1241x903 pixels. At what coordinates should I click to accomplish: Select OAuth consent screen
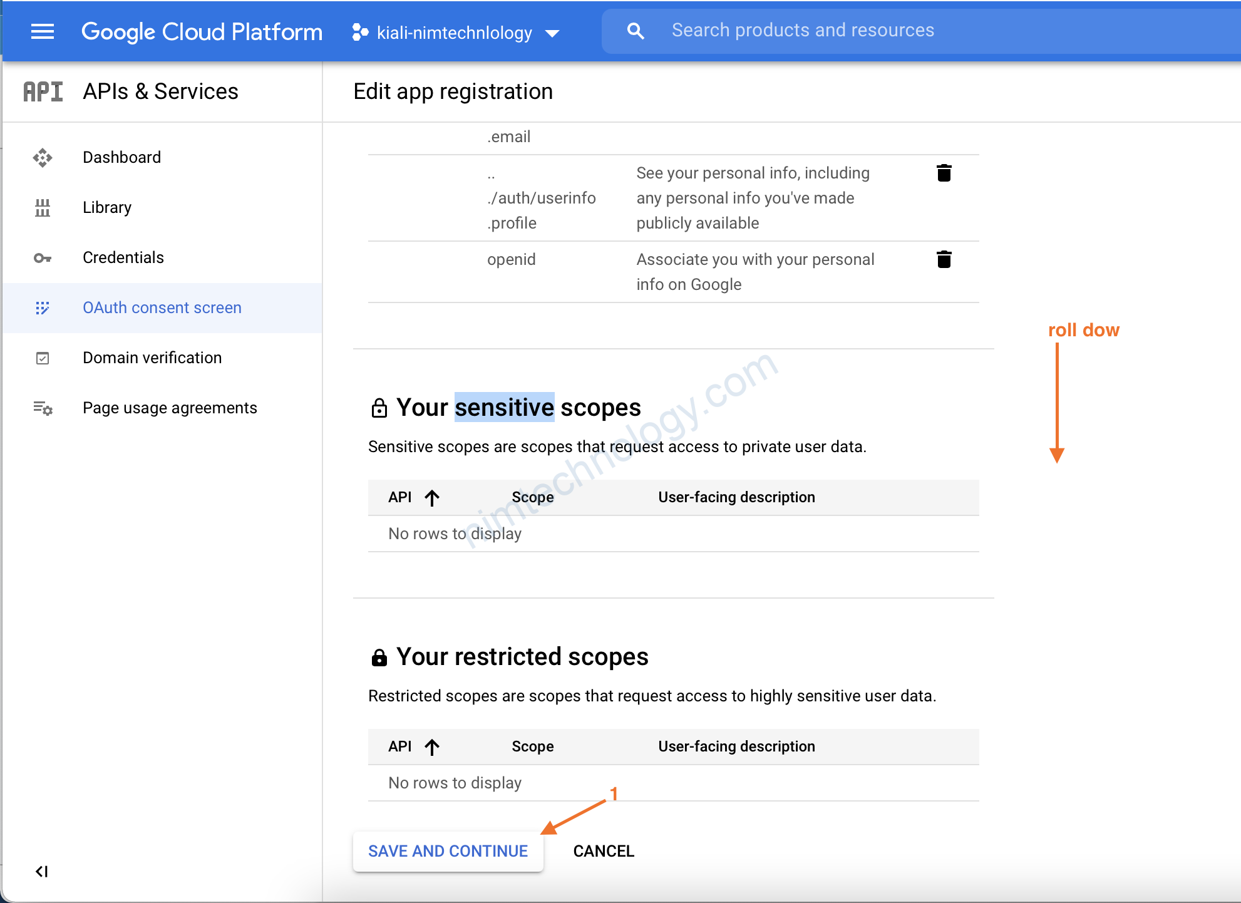tap(162, 307)
